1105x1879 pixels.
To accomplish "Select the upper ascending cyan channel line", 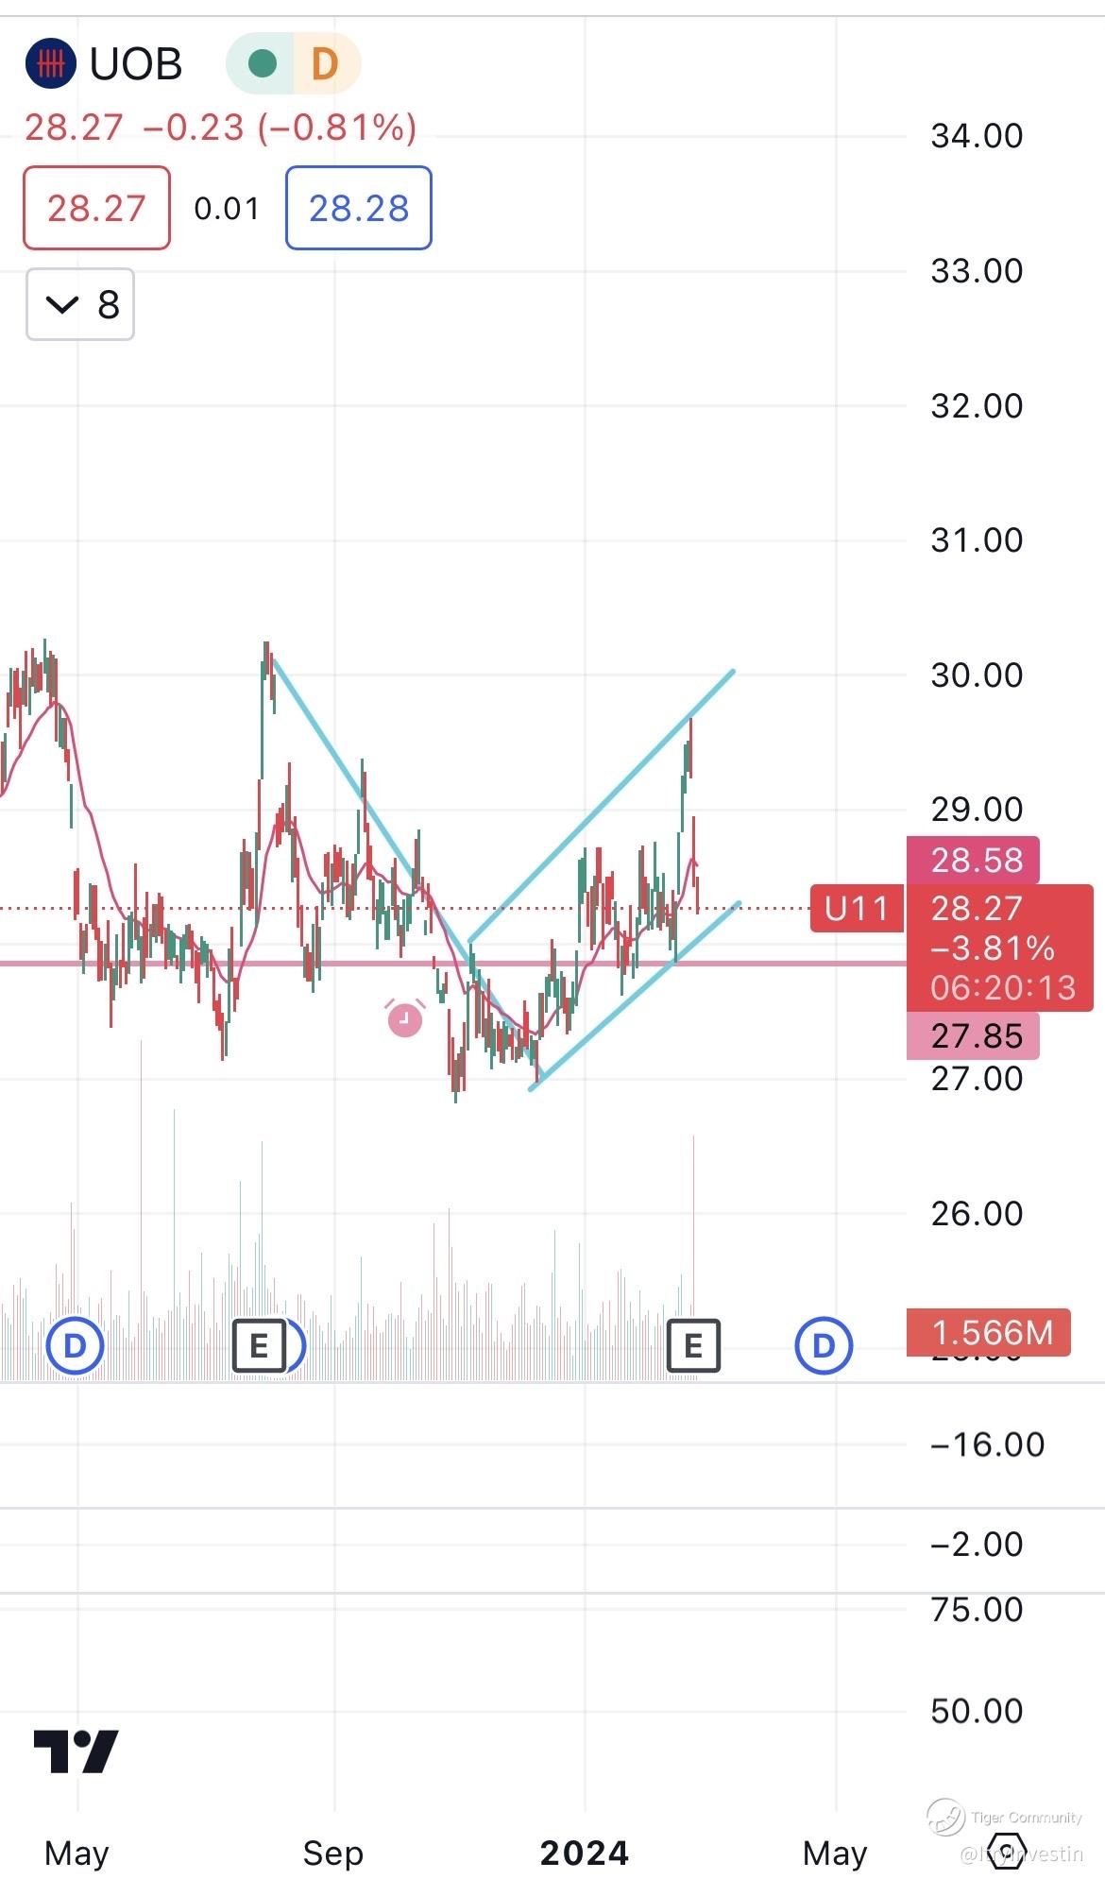I will tap(602, 806).
